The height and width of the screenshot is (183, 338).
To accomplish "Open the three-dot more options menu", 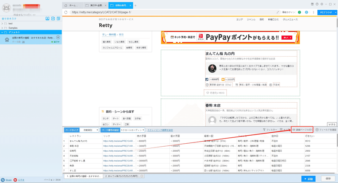I will pos(313,12).
